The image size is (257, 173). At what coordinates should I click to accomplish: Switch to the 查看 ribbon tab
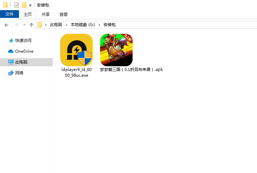tap(64, 14)
